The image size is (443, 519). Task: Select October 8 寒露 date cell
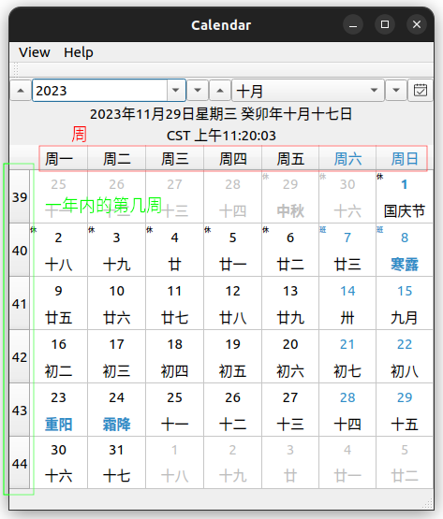pos(405,251)
